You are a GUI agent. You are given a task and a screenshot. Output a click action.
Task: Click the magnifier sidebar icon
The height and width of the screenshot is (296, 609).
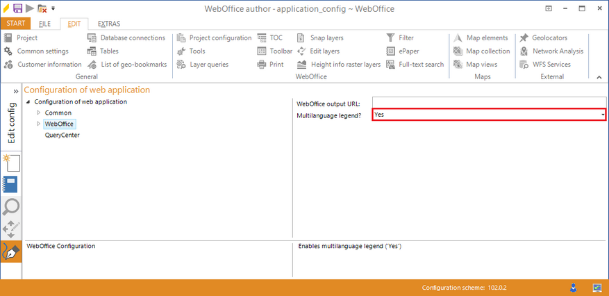tap(11, 207)
